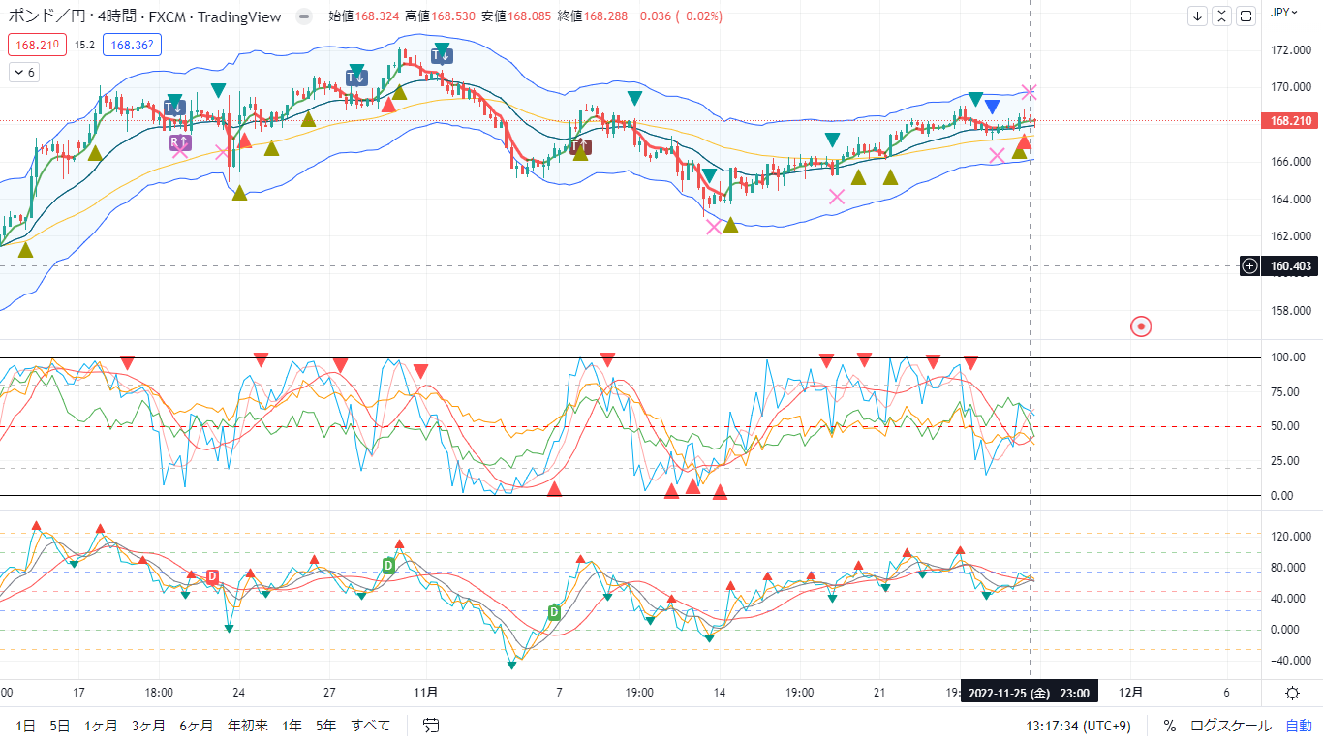Click the purple R↑ marker
Viewport: 1323px width, 744px height.
point(180,142)
